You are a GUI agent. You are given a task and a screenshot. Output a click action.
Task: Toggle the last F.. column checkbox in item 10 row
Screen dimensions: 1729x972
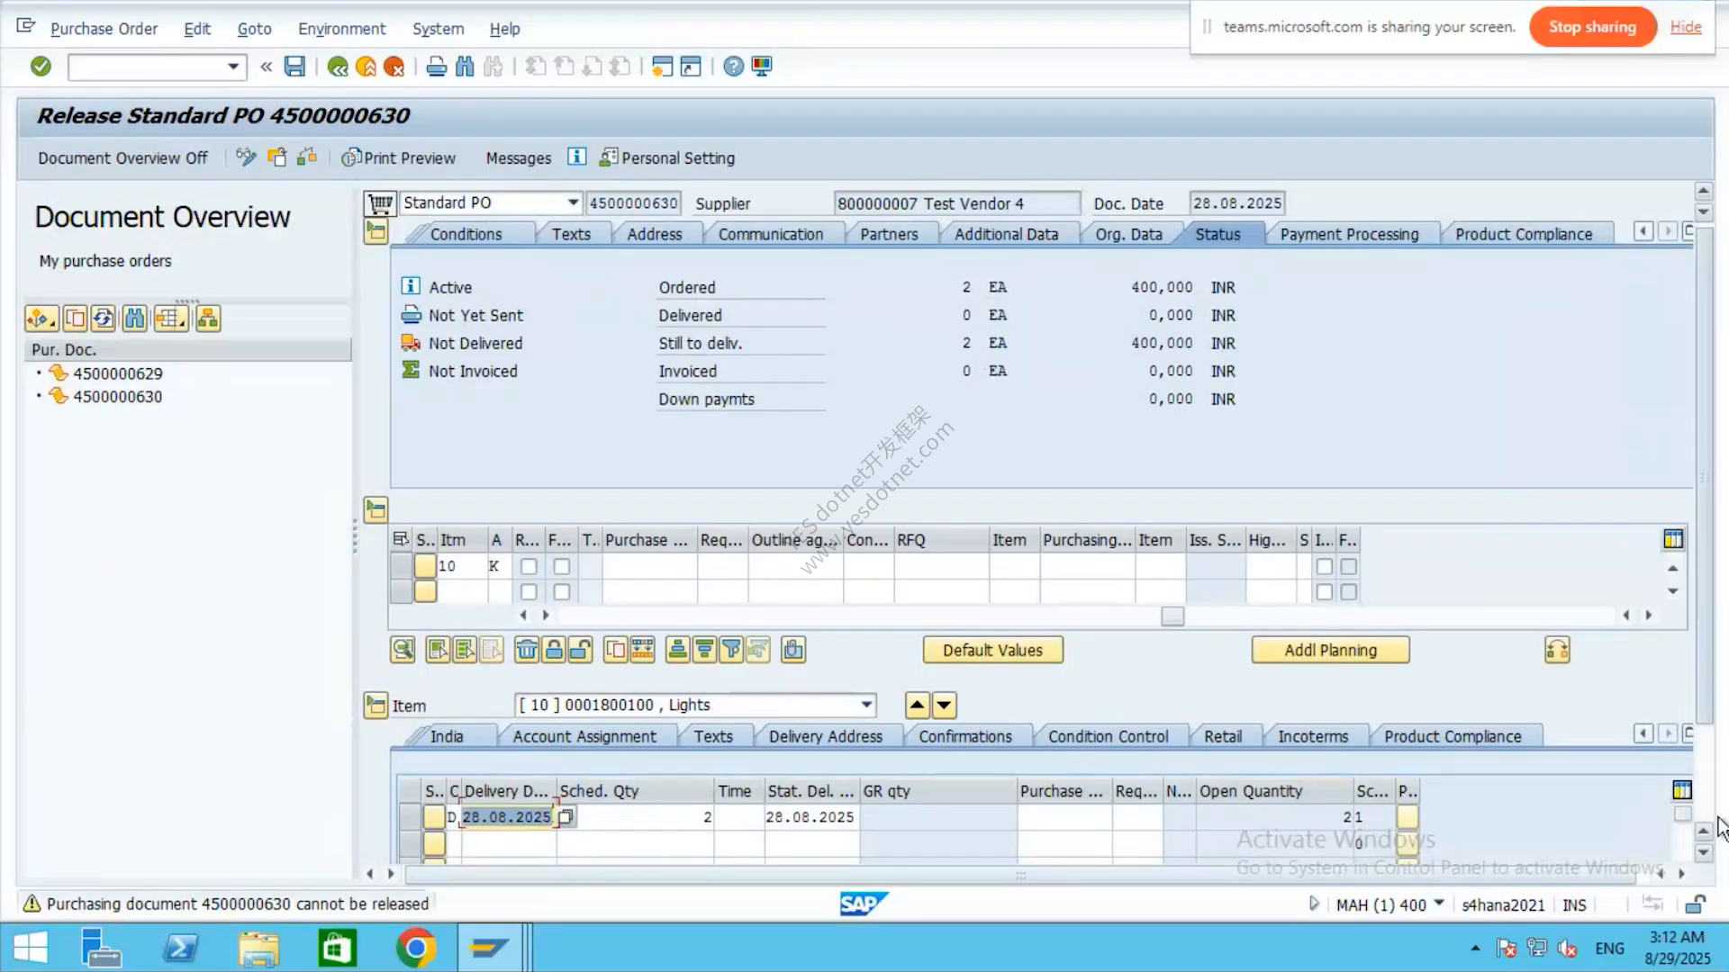pyautogui.click(x=1348, y=566)
